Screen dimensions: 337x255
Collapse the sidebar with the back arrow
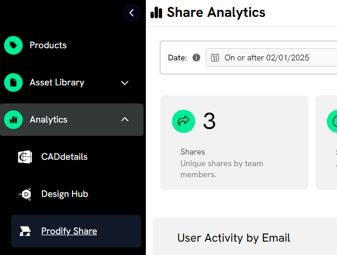pyautogui.click(x=132, y=13)
